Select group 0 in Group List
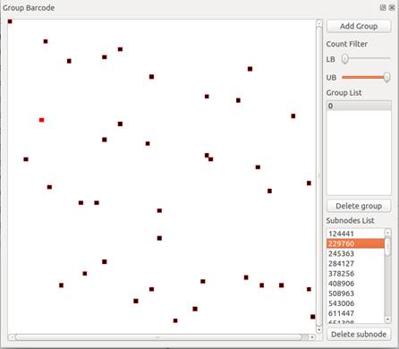The image size is (399, 349). (359, 106)
